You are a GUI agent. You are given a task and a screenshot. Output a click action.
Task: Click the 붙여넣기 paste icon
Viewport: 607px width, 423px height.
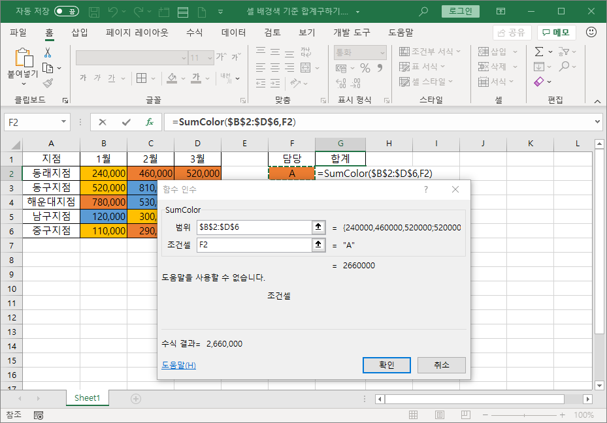pyautogui.click(x=24, y=58)
